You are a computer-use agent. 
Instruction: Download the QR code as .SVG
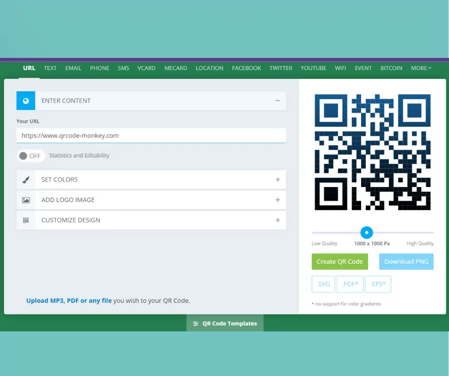[x=323, y=284]
